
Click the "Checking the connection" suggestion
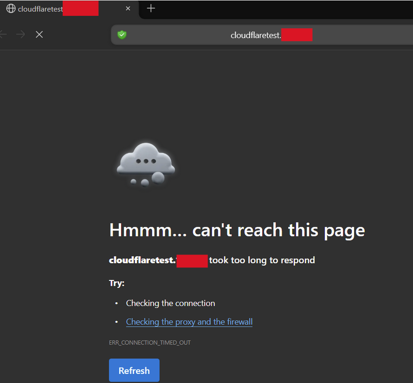(x=170, y=303)
